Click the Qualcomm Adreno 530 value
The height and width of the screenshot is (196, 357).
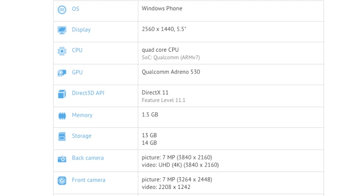tap(171, 72)
